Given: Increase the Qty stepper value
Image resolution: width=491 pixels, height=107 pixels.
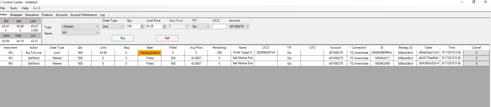Looking at the screenshot, I should (x=142, y=25).
